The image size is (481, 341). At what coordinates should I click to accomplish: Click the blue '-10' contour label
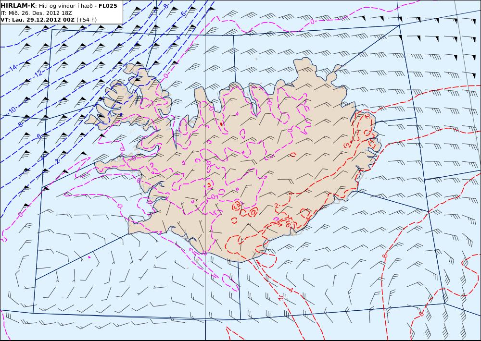(x=12, y=110)
